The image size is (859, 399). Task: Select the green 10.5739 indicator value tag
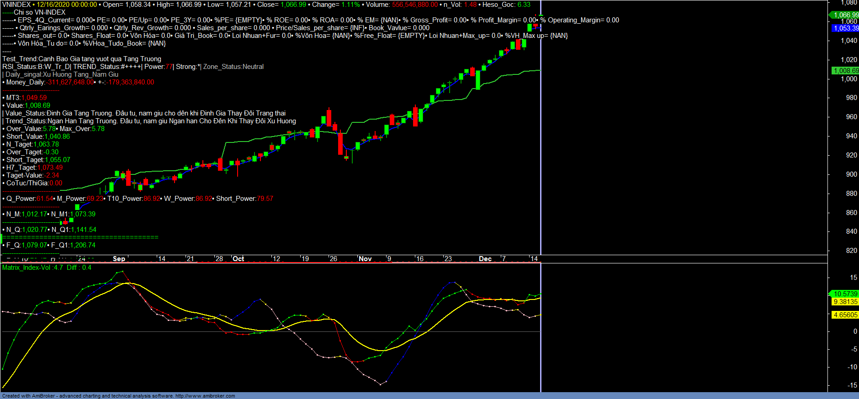coord(845,294)
